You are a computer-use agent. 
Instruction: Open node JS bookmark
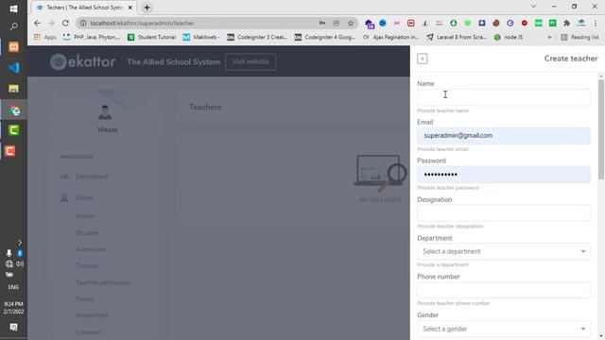point(509,37)
